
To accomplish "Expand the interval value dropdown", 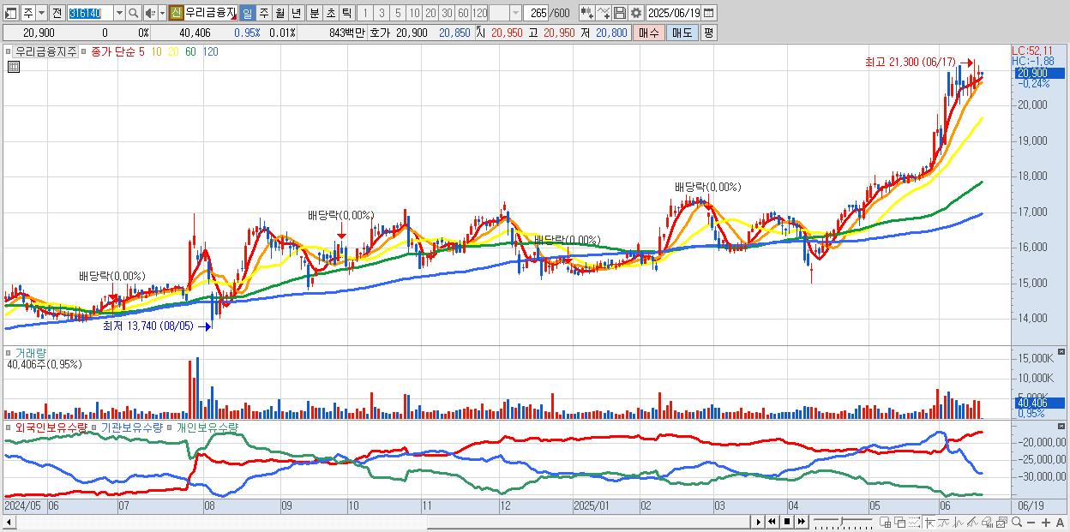I will click(x=515, y=13).
